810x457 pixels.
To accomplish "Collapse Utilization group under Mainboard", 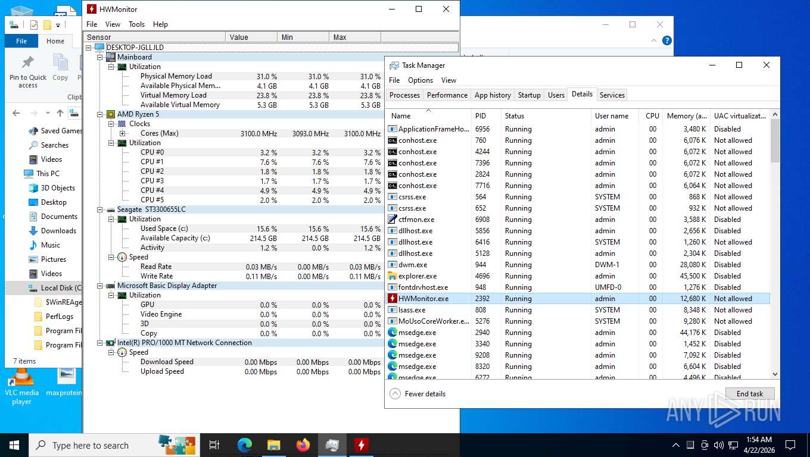I will click(x=111, y=67).
